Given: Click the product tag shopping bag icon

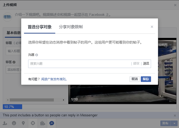Looking at the screenshot, I should [x=42, y=123].
